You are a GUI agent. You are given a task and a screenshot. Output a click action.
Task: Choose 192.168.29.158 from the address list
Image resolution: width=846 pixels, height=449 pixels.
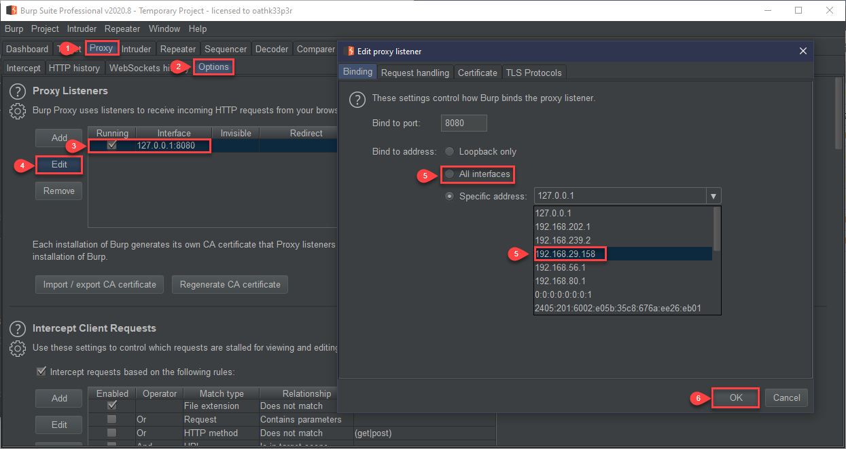623,254
